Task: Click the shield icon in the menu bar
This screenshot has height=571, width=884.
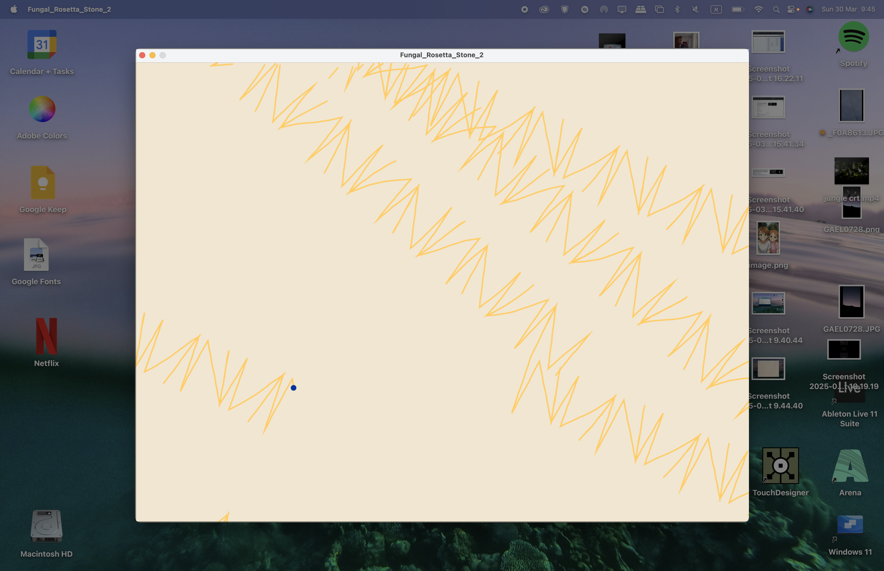Action: point(565,9)
